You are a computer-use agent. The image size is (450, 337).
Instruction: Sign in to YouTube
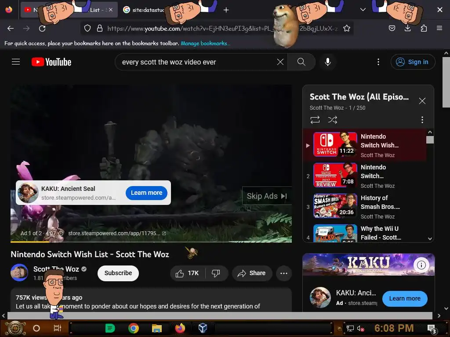[x=413, y=62]
